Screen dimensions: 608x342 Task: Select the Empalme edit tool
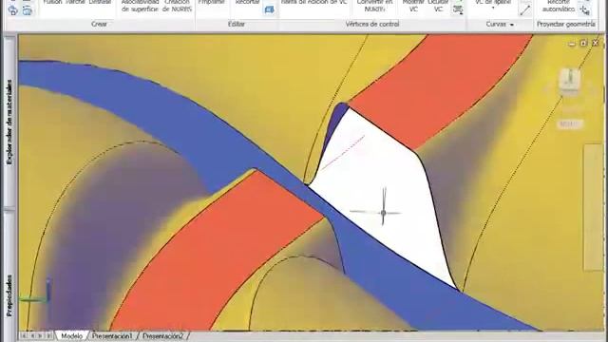tap(211, 2)
